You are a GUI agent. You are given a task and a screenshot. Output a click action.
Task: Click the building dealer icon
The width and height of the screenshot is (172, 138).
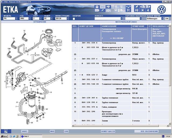(x=123, y=11)
